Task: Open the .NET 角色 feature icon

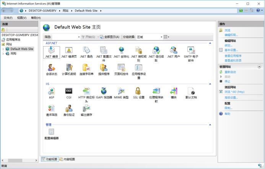Action: coord(86,52)
